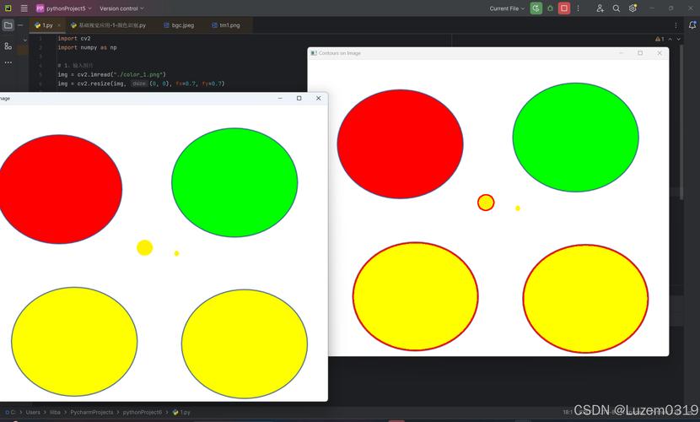Open the Code With Me user icon

(x=600, y=8)
